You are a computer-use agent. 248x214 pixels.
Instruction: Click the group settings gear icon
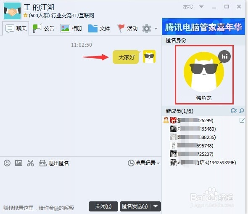(x=147, y=29)
